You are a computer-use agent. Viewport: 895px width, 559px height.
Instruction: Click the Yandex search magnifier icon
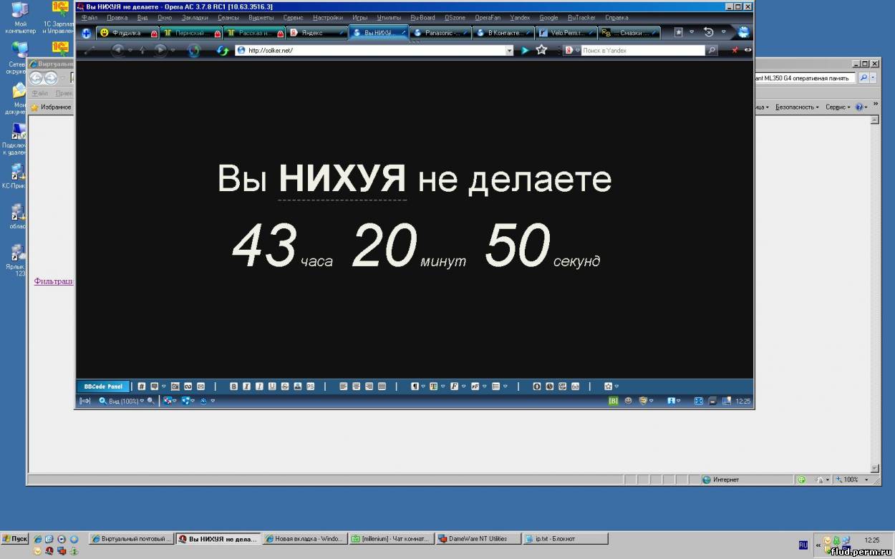(711, 50)
